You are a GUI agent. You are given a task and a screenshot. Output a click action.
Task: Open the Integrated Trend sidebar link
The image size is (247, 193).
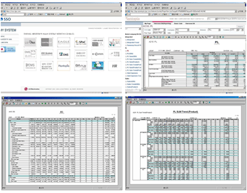pyautogui.click(x=133, y=42)
